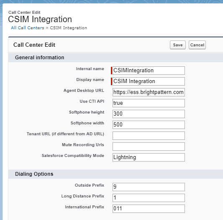Click the Mute Recording Urls field

149,147
